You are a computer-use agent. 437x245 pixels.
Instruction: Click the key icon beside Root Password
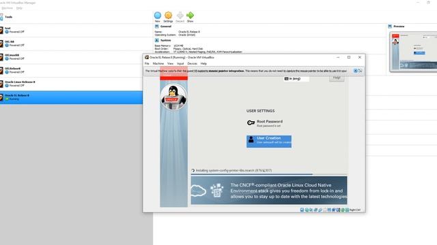click(x=251, y=122)
